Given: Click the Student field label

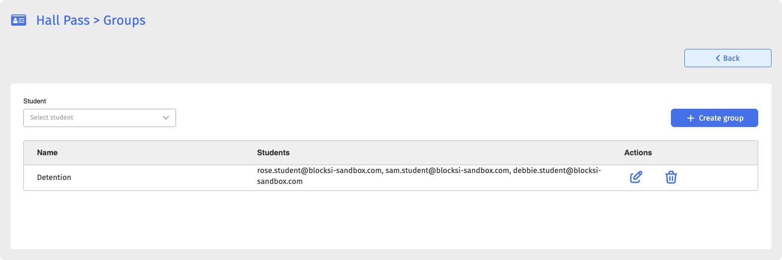Looking at the screenshot, I should [35, 101].
